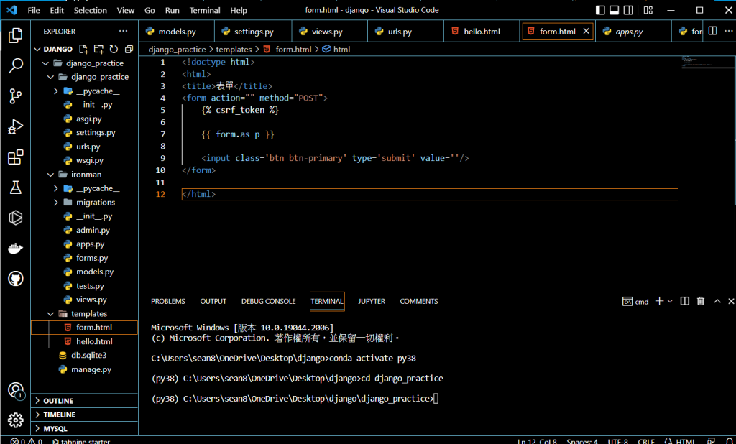Open the Extensions view
Image resolution: width=736 pixels, height=444 pixels.
16,157
